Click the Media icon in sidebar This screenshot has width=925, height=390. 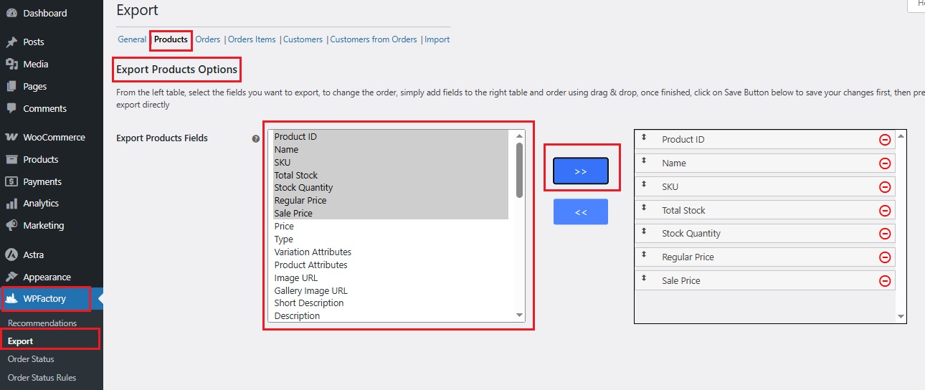(11, 64)
